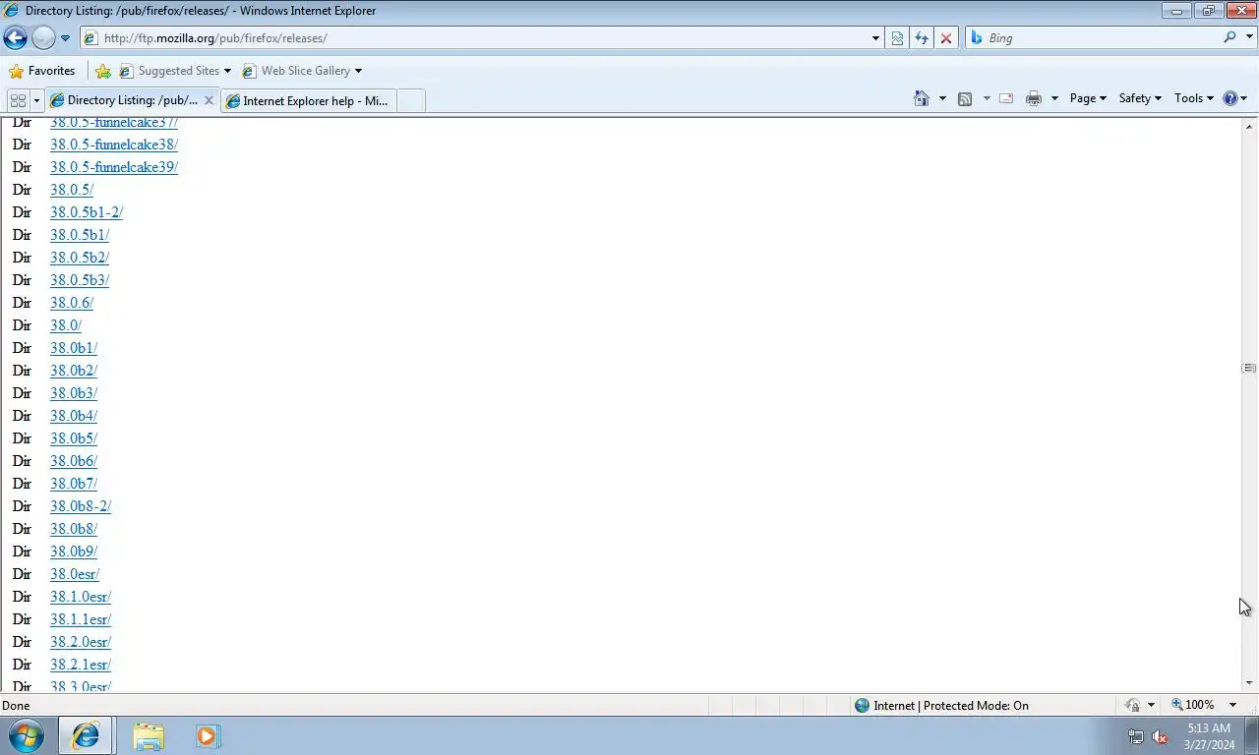Screen dimensions: 1259x755
Task: Open the Suggested Sites favorites item
Action: [174, 71]
